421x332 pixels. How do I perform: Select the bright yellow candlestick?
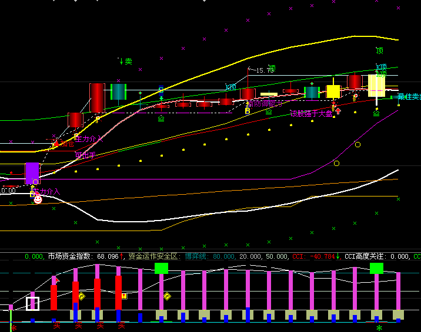click(x=333, y=92)
